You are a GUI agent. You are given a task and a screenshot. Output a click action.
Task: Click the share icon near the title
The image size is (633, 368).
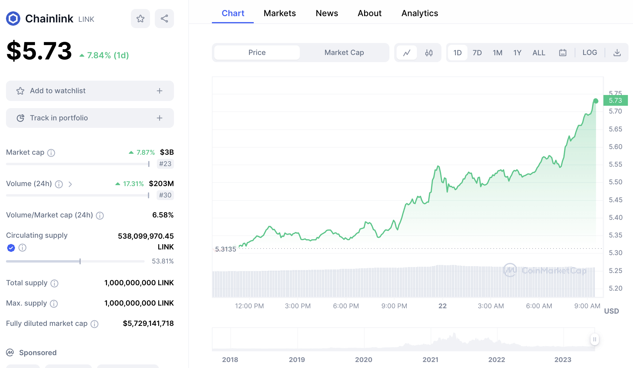click(164, 19)
